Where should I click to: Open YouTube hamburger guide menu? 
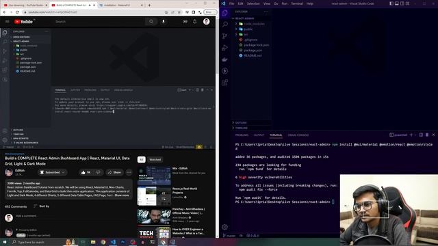pyautogui.click(x=8, y=21)
